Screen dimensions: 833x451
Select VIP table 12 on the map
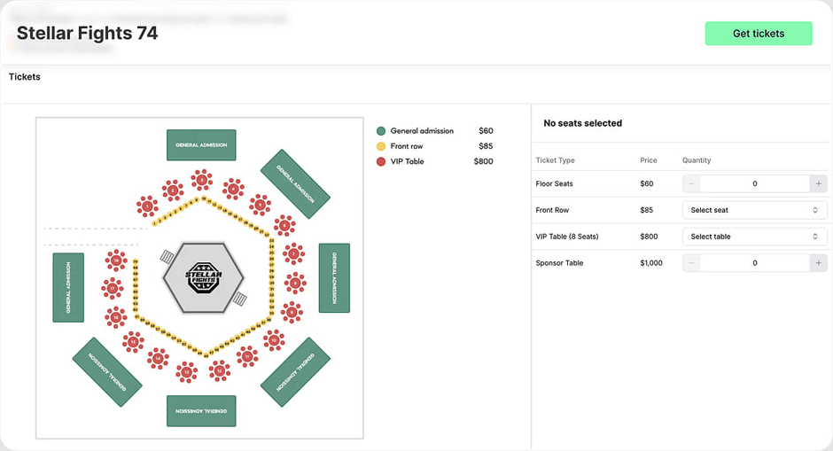click(x=221, y=370)
